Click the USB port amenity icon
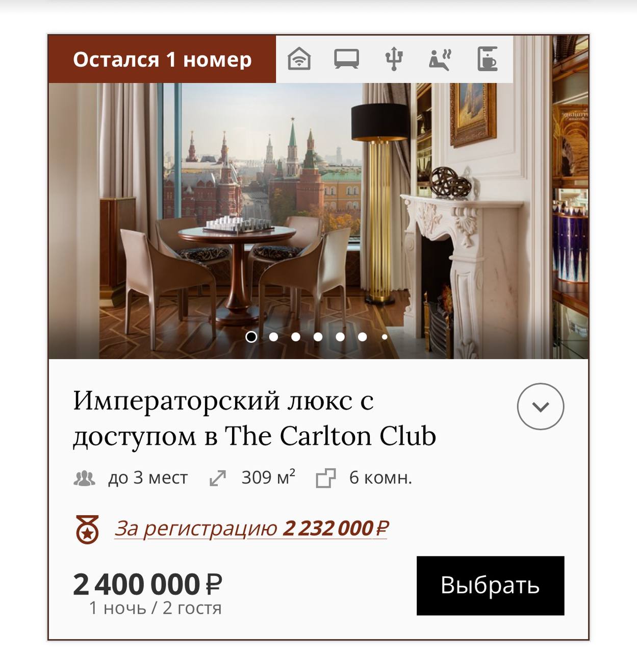 pyautogui.click(x=394, y=59)
